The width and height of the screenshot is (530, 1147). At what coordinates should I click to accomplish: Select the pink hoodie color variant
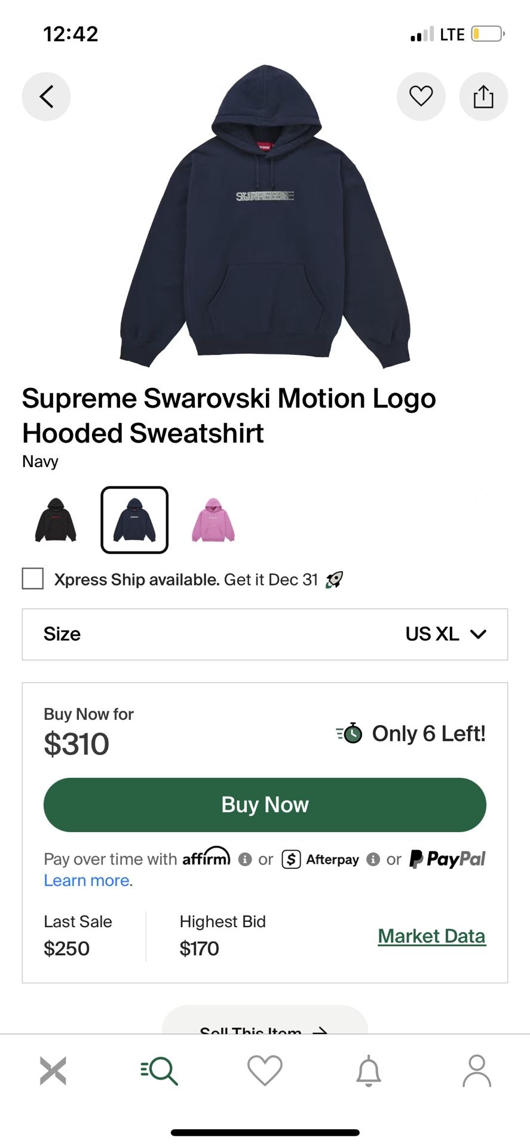[x=213, y=520]
